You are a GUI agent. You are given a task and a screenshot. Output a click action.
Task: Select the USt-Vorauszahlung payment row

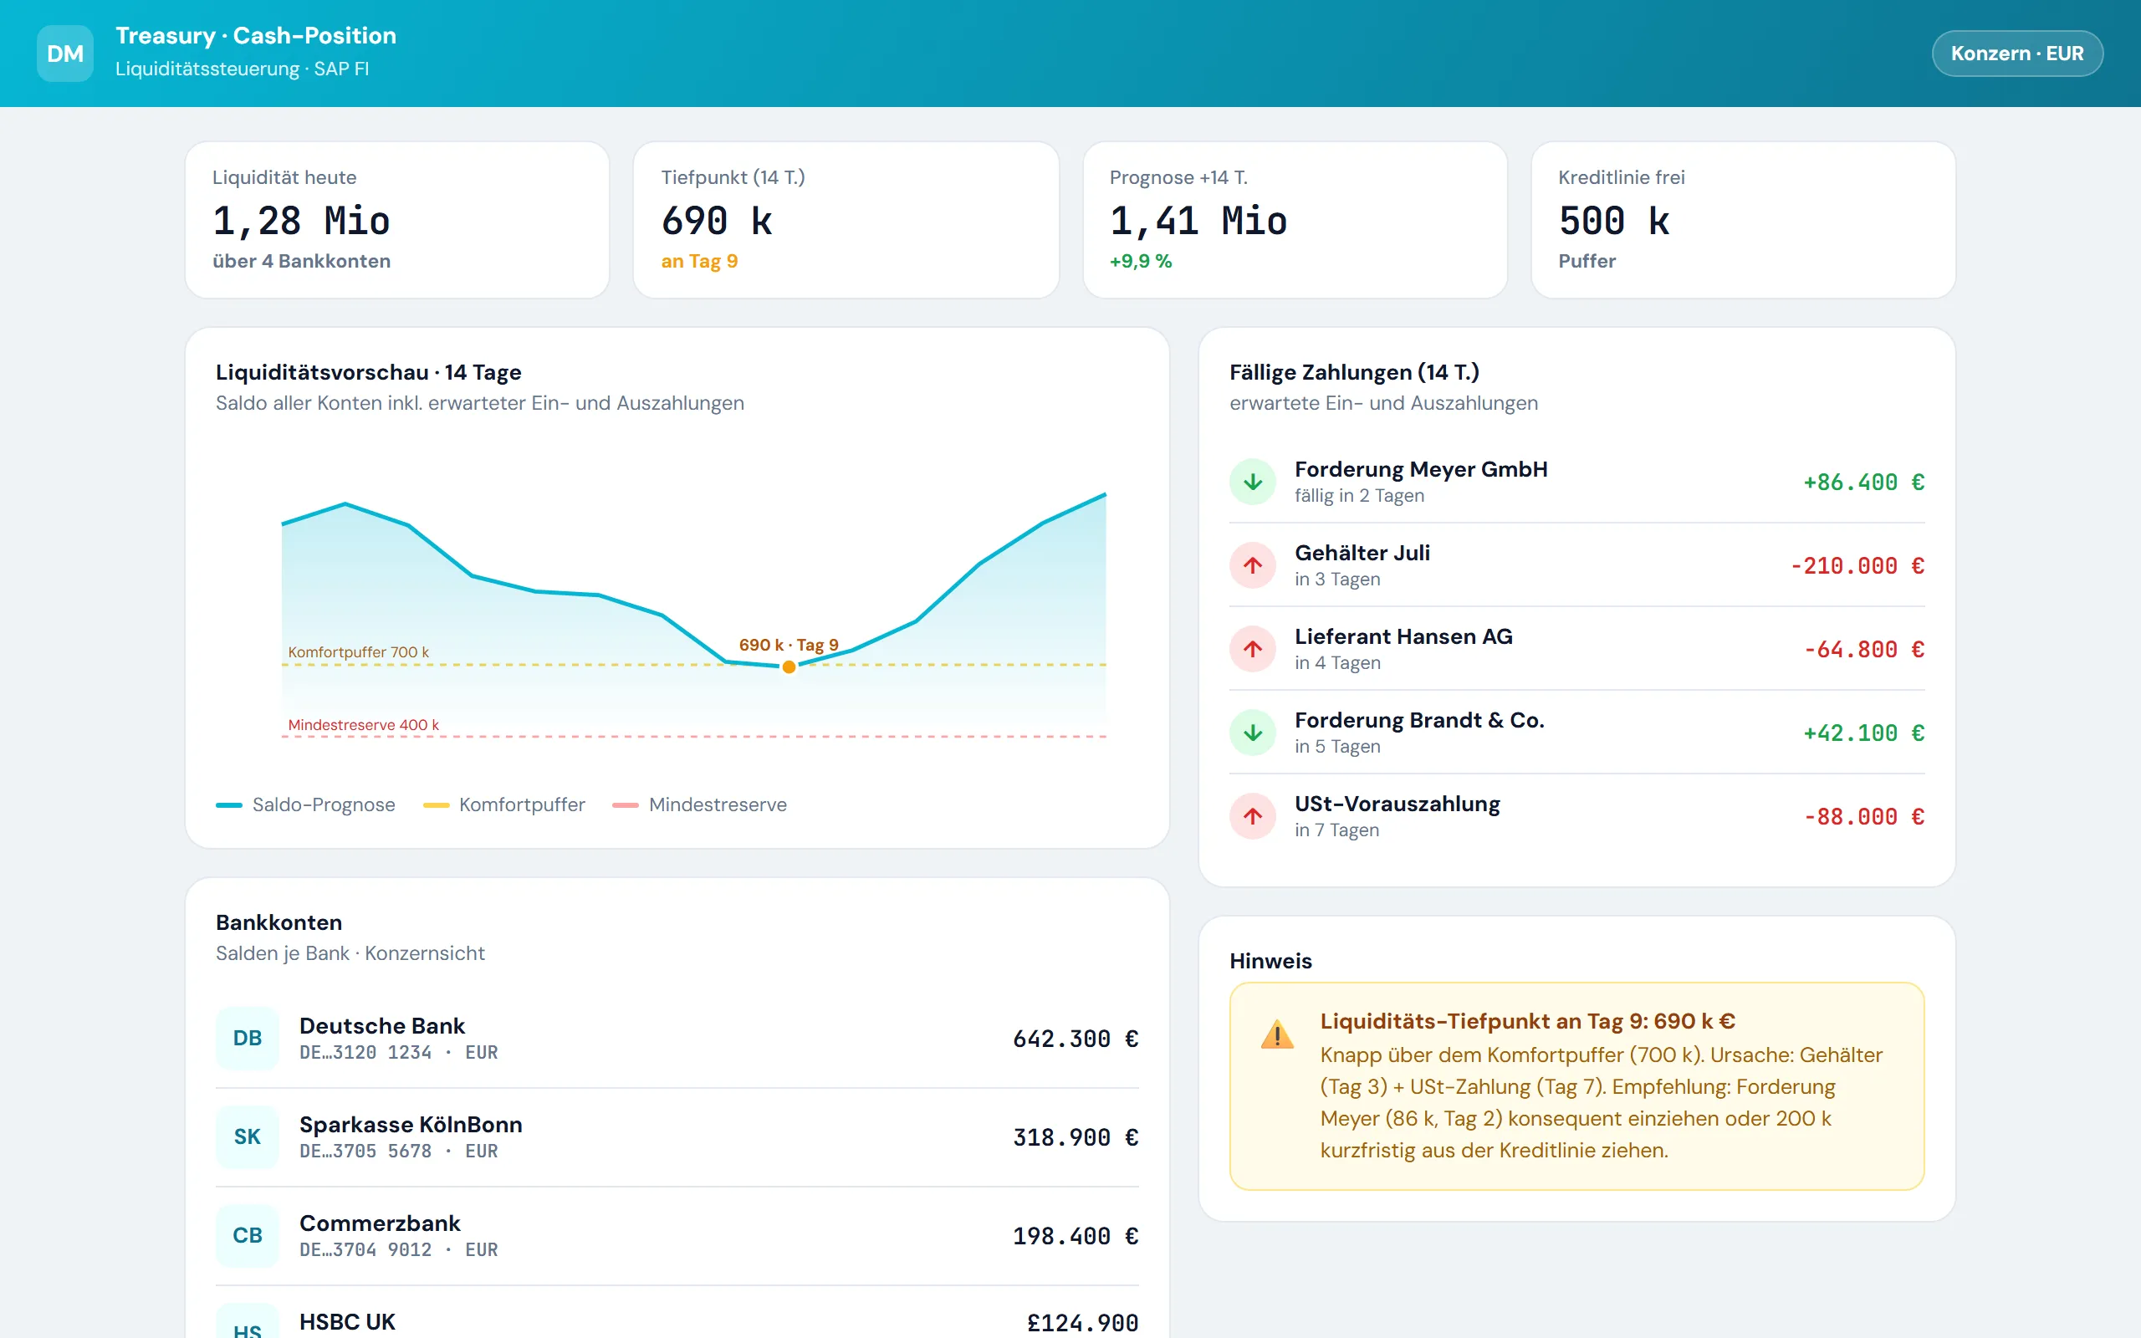[x=1576, y=816]
